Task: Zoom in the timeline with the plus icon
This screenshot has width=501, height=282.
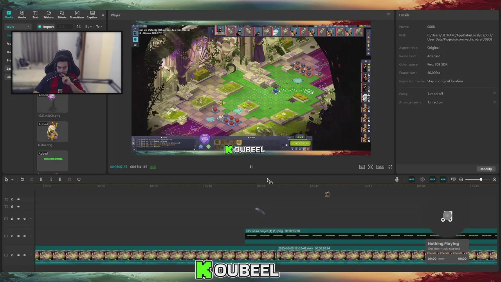Action: click(x=494, y=179)
